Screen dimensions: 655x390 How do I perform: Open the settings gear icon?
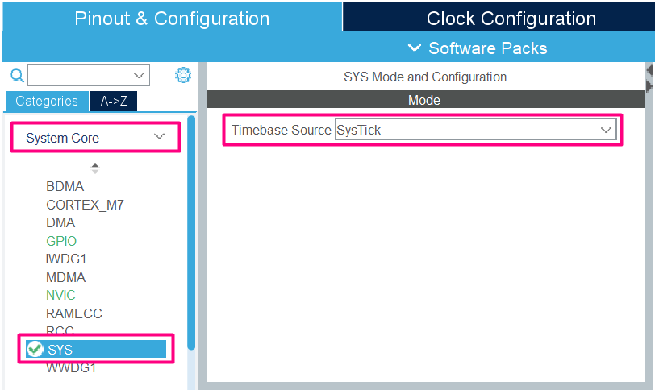click(x=183, y=76)
